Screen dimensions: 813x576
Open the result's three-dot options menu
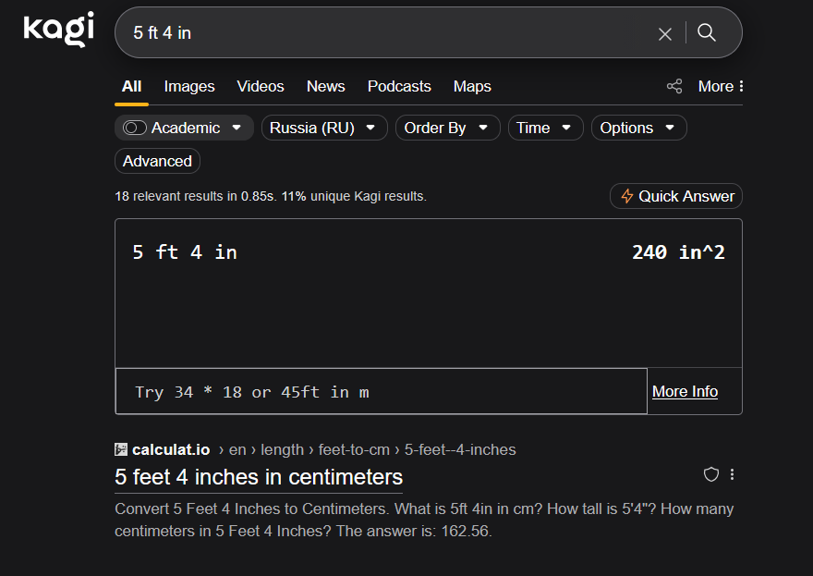coord(733,474)
